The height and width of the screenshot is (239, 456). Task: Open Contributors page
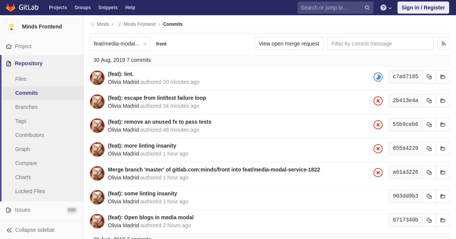tap(30, 135)
